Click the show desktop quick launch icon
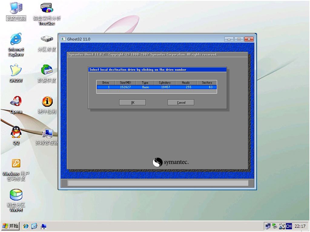The image size is (310, 232). 43,226
